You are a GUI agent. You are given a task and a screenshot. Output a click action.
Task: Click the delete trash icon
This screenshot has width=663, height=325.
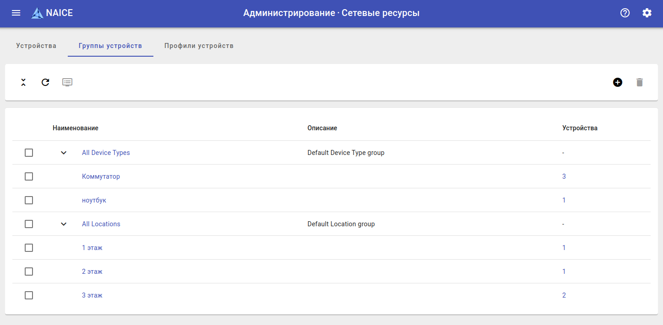click(640, 82)
